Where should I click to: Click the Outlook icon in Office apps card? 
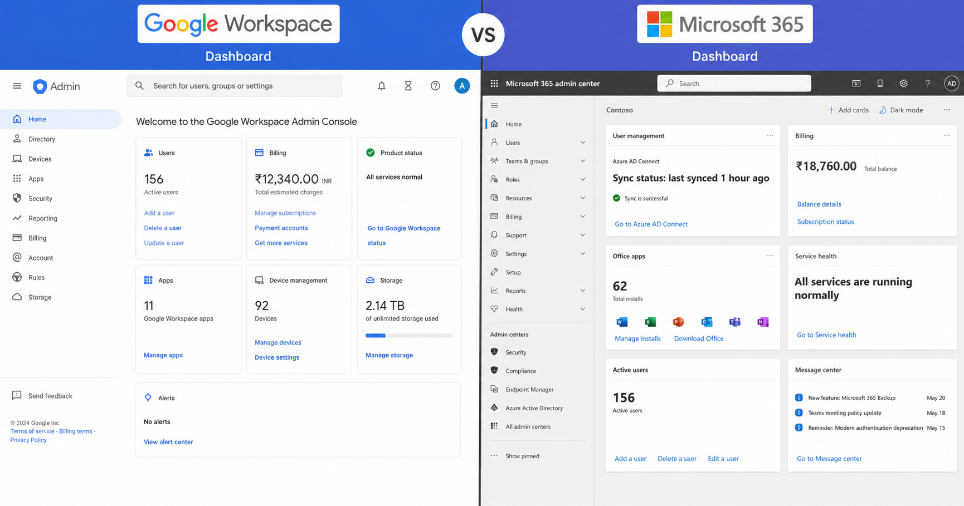coord(707,322)
